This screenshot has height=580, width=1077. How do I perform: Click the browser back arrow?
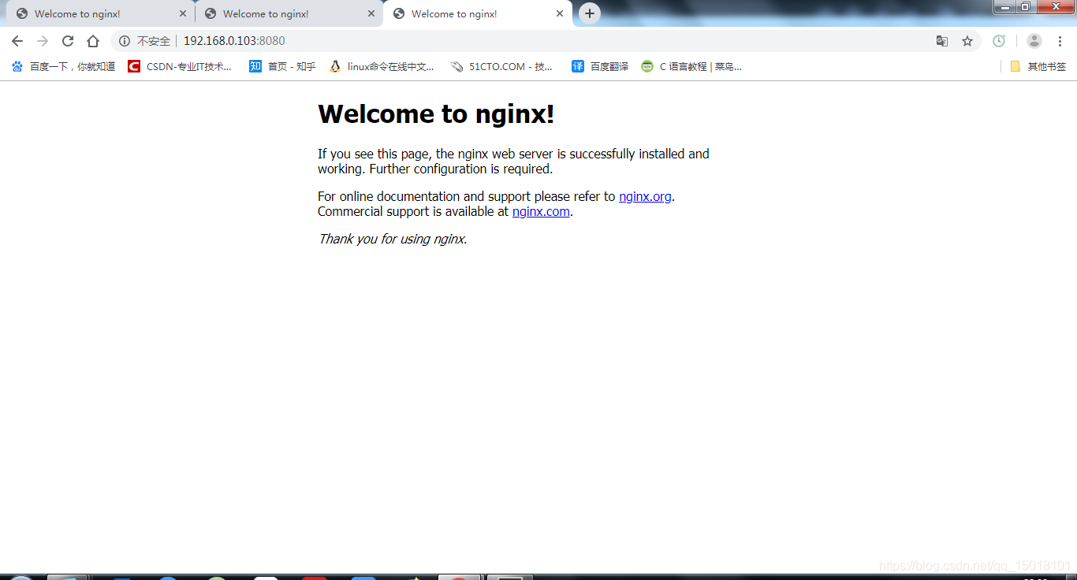17,41
